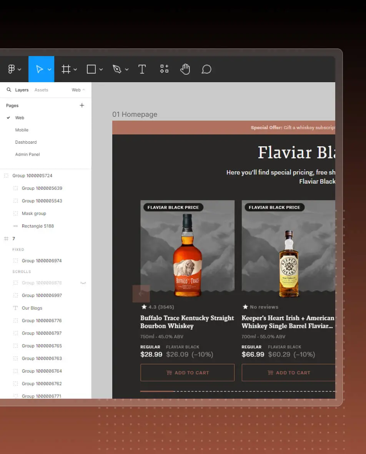Select the Move tool
The height and width of the screenshot is (454, 366).
click(x=40, y=69)
